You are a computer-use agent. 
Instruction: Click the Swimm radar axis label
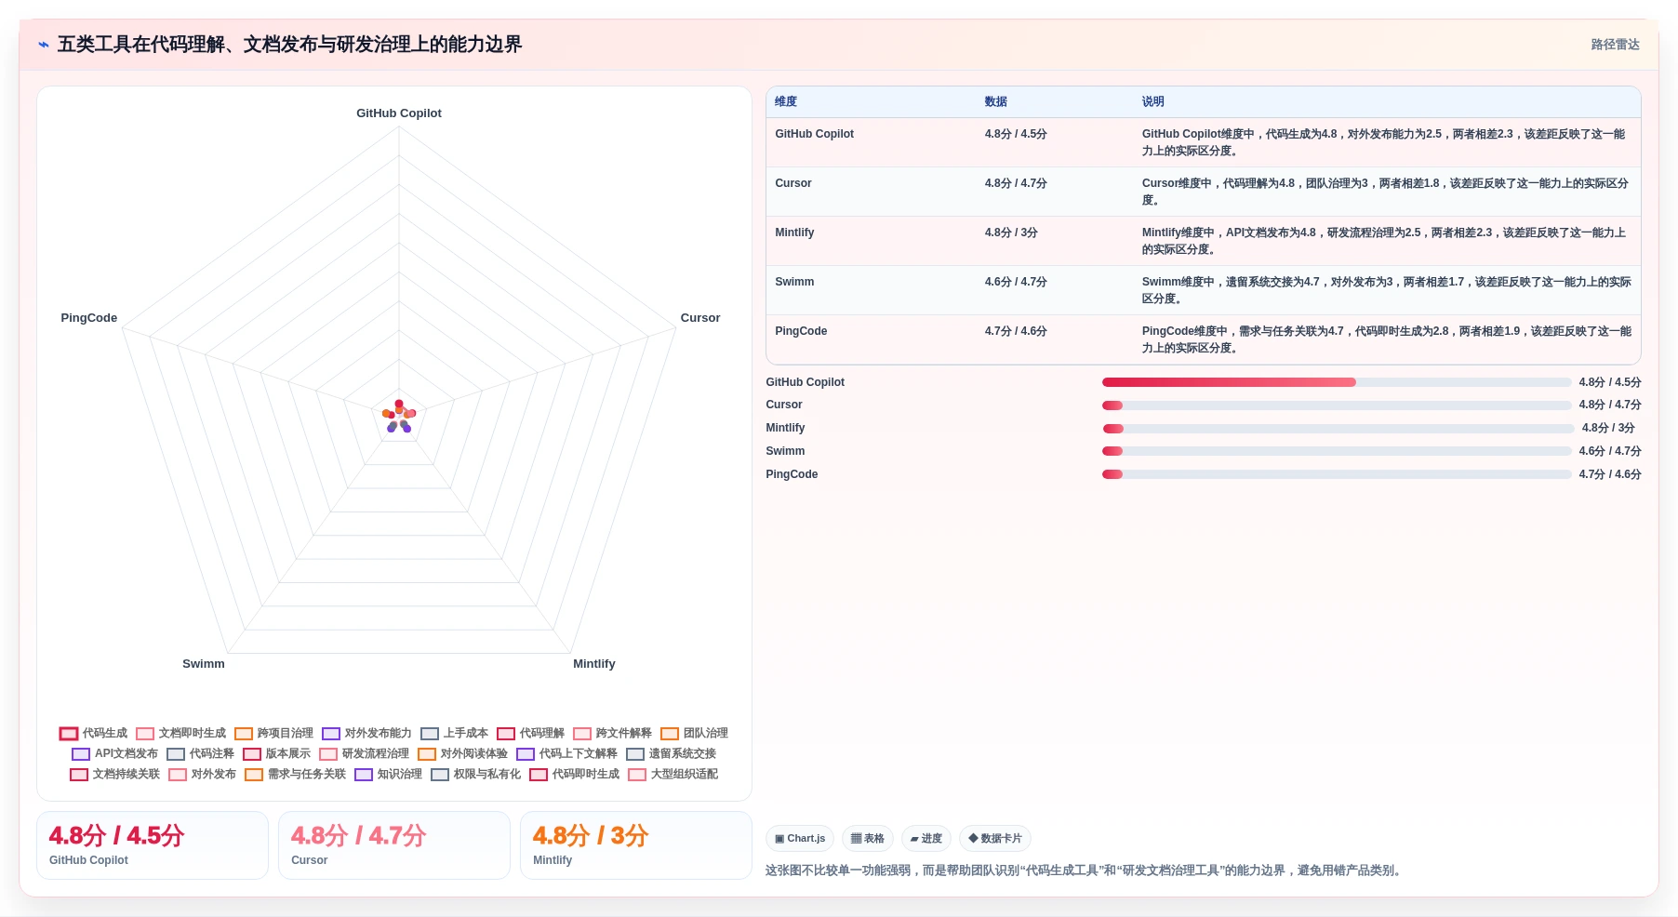[204, 664]
